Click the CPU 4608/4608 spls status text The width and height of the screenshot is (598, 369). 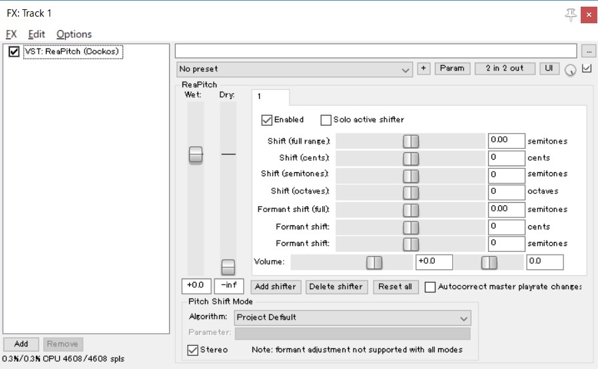click(x=63, y=359)
